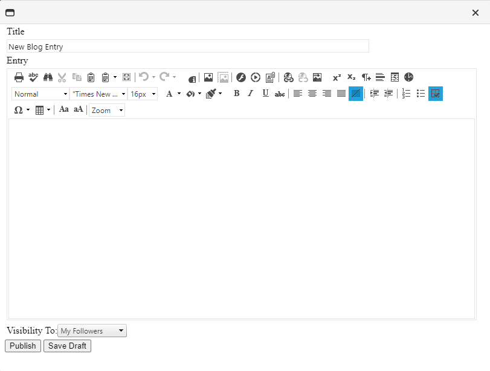Screen dimensions: 490x371
Task: Open the Image Manager icon
Action: tap(208, 77)
